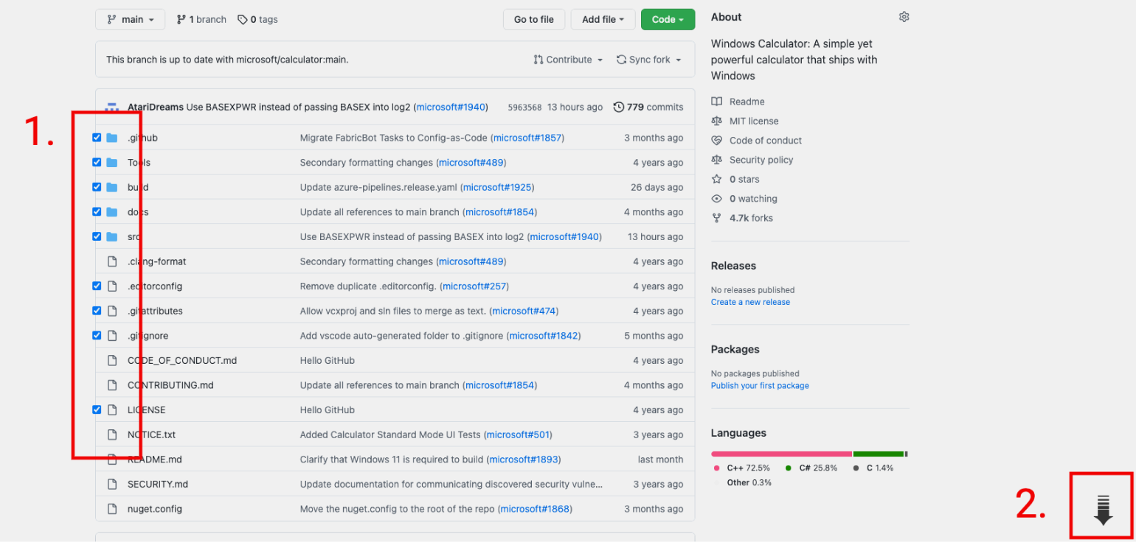
Task: Uncheck the docs folder checkbox
Action: (97, 211)
